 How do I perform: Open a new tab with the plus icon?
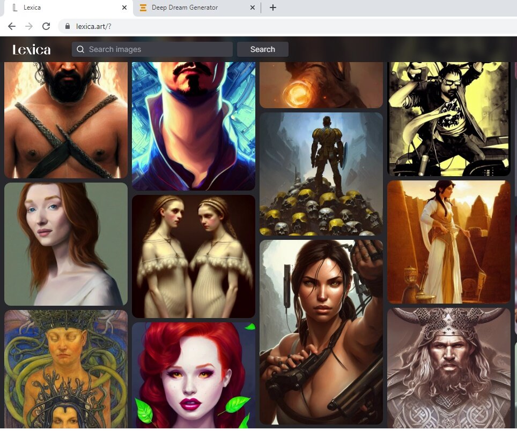(272, 7)
